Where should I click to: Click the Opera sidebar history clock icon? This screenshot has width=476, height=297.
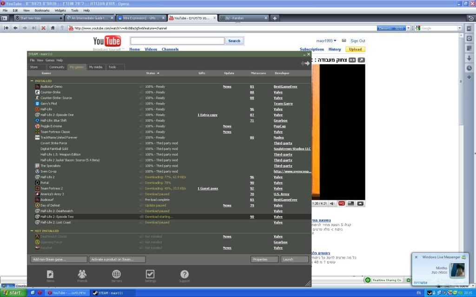[469, 68]
